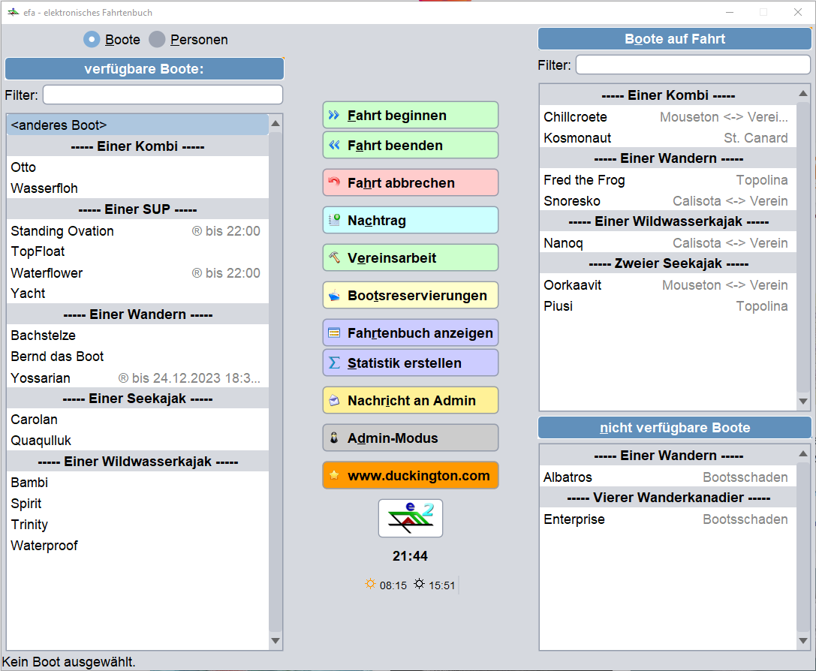This screenshot has height=671, width=816.
Task: Click the envelope icon on Nachricht an Admin
Action: click(334, 400)
